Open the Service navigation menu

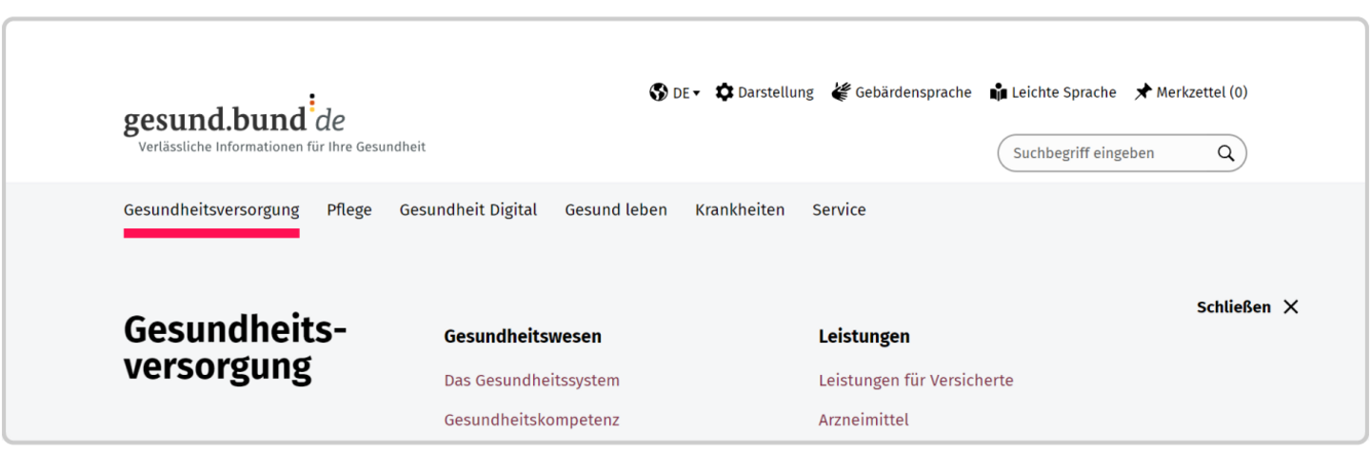click(839, 210)
